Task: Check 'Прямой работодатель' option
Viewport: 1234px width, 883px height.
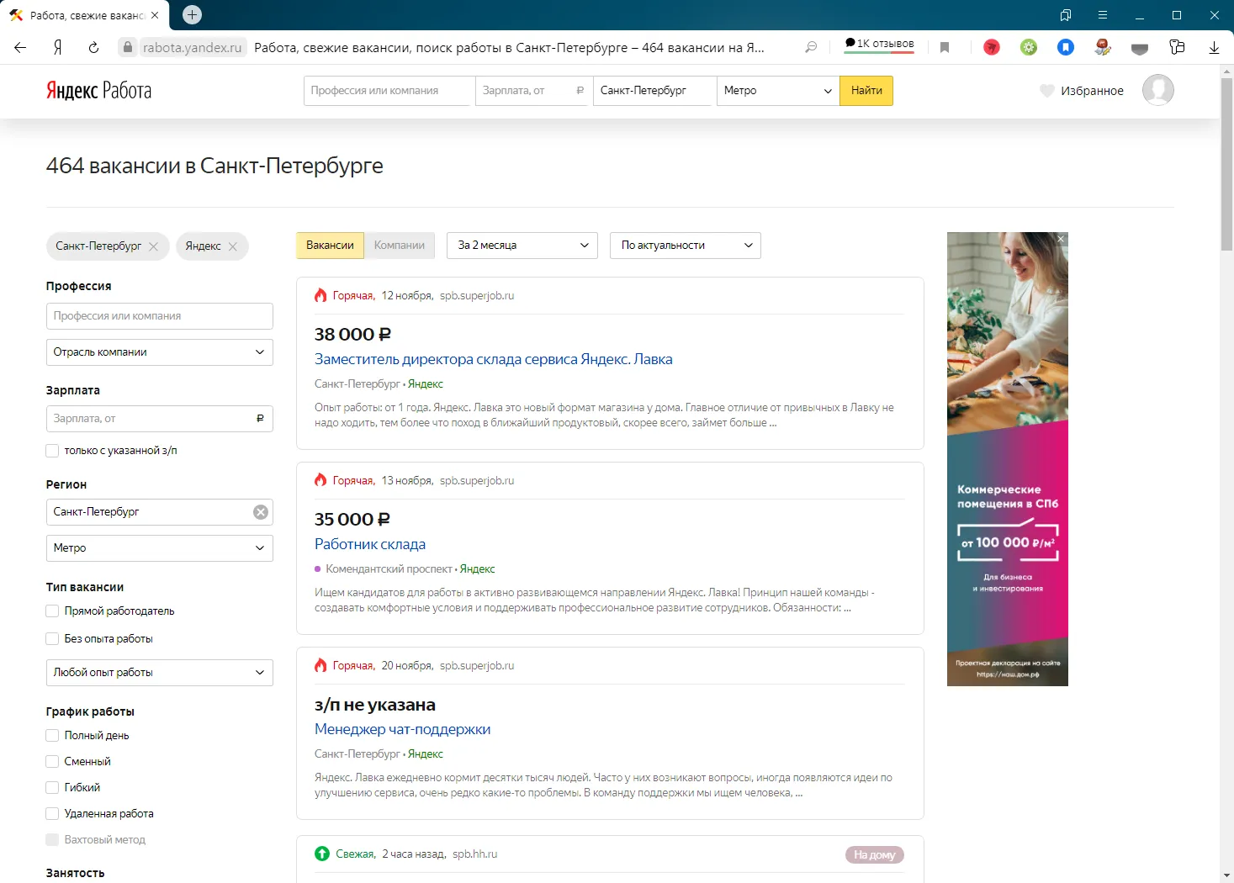Action: point(52,611)
